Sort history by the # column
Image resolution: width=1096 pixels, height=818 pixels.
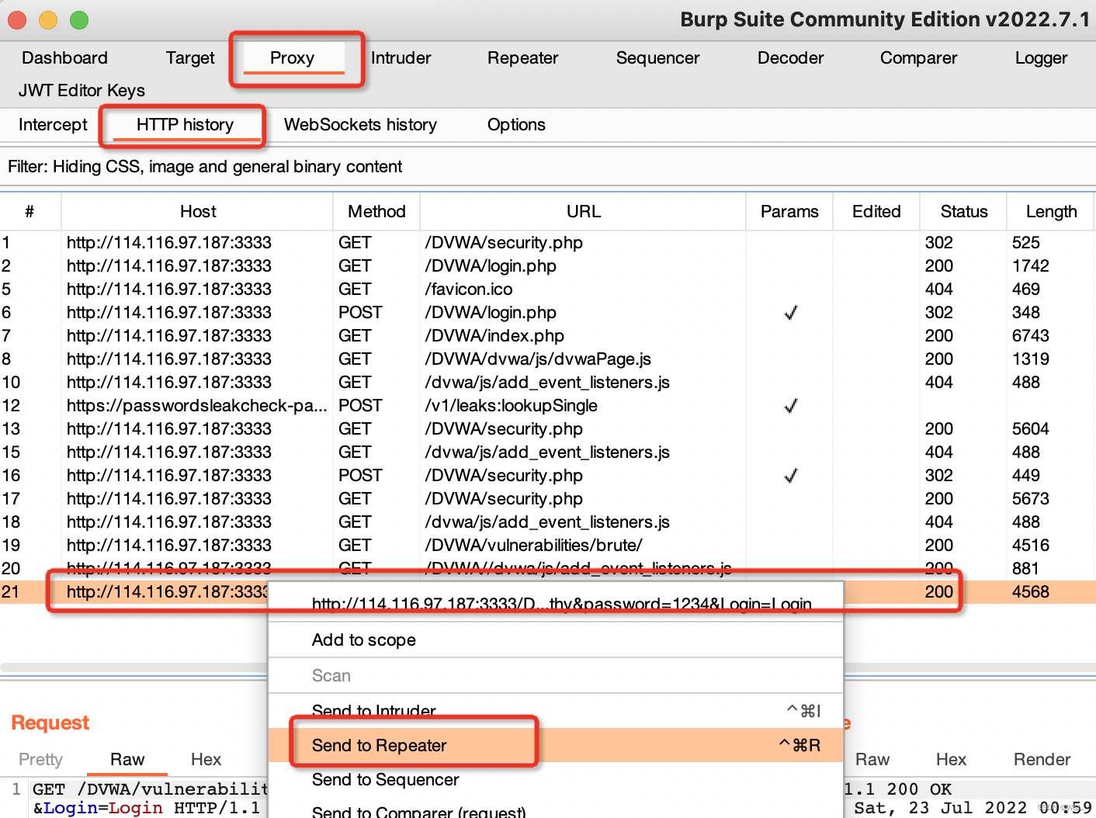(x=29, y=212)
